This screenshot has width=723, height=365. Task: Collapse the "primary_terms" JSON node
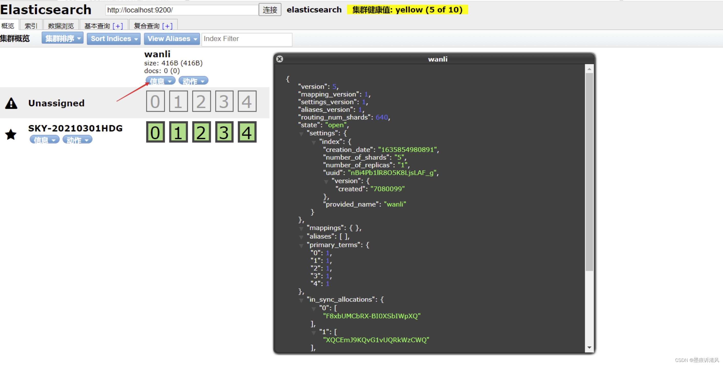pyautogui.click(x=301, y=246)
